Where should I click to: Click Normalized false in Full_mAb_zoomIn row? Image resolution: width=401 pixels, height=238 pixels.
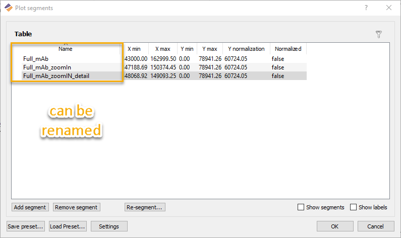(278, 67)
